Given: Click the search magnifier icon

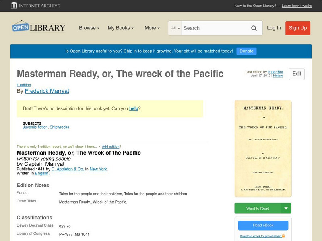Looking at the screenshot, I should (254, 28).
